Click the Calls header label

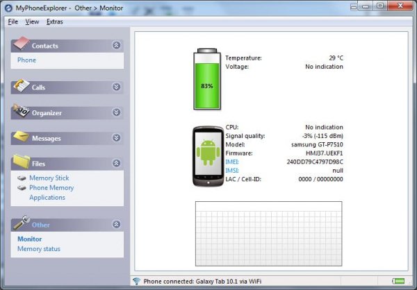coord(38,87)
